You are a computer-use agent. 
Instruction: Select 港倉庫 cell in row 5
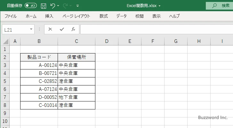tap(76, 81)
